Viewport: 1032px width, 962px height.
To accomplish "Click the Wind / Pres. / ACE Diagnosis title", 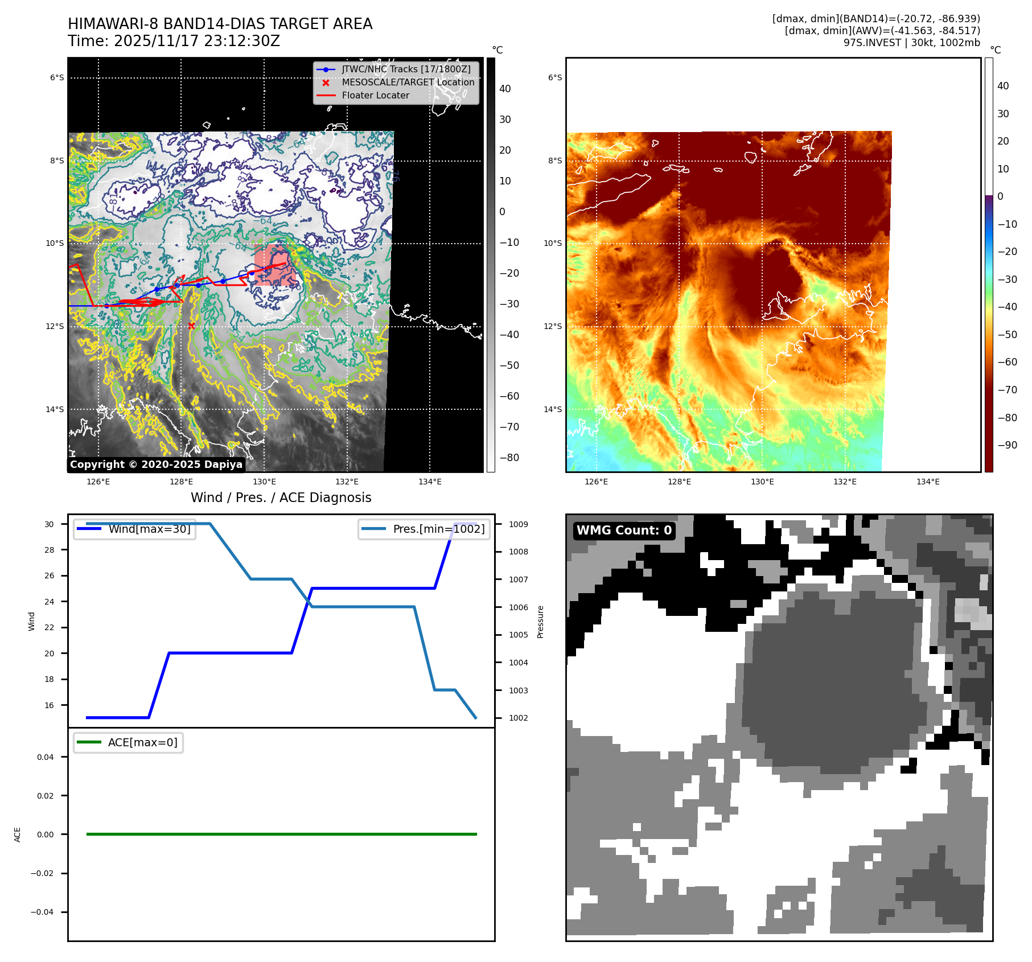I will pyautogui.click(x=281, y=498).
